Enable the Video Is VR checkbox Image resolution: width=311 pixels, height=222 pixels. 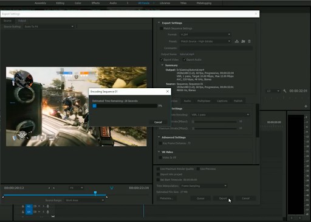(x=160, y=158)
